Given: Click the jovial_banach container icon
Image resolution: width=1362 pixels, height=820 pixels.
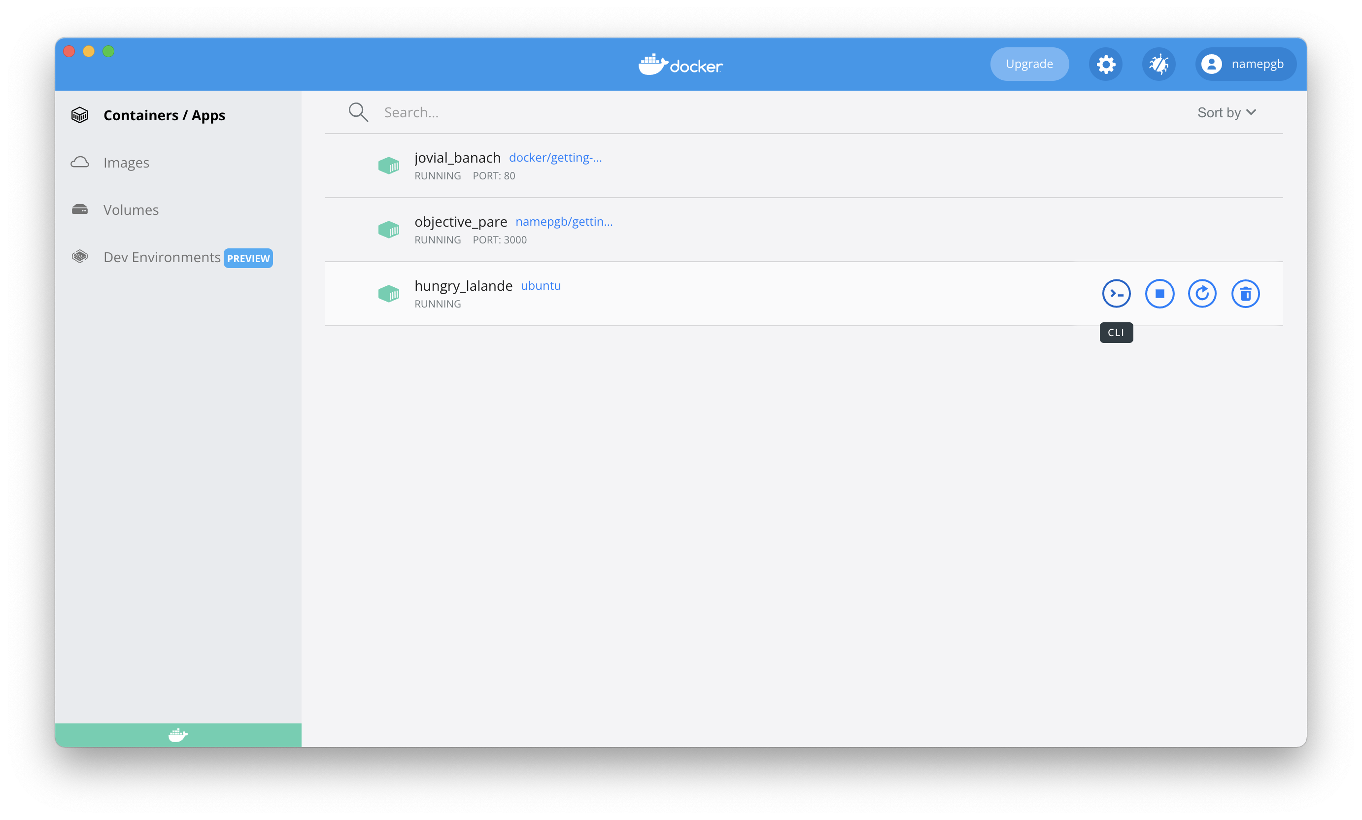Looking at the screenshot, I should pos(388,165).
